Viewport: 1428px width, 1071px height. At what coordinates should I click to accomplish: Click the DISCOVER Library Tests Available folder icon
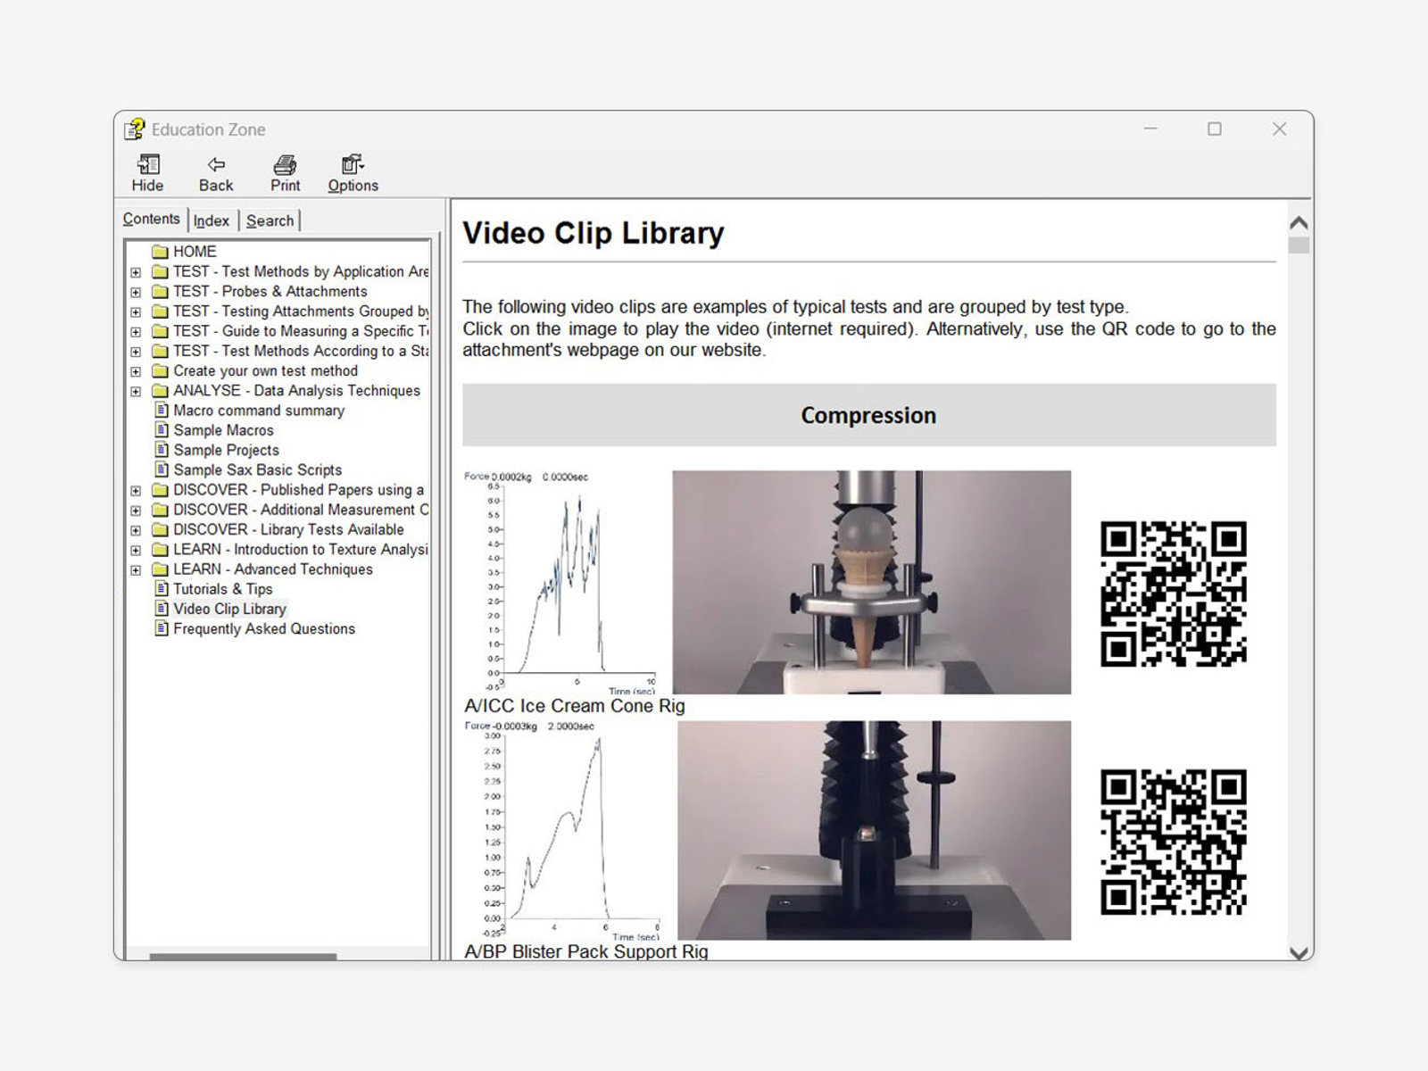click(160, 530)
